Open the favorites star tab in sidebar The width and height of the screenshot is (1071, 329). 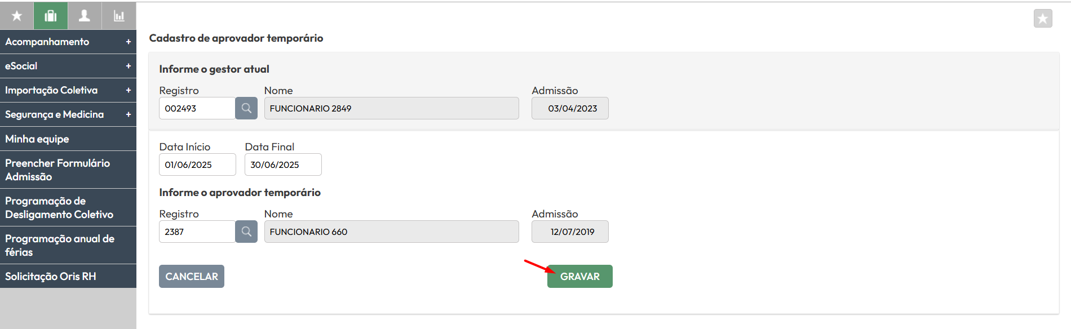click(17, 16)
